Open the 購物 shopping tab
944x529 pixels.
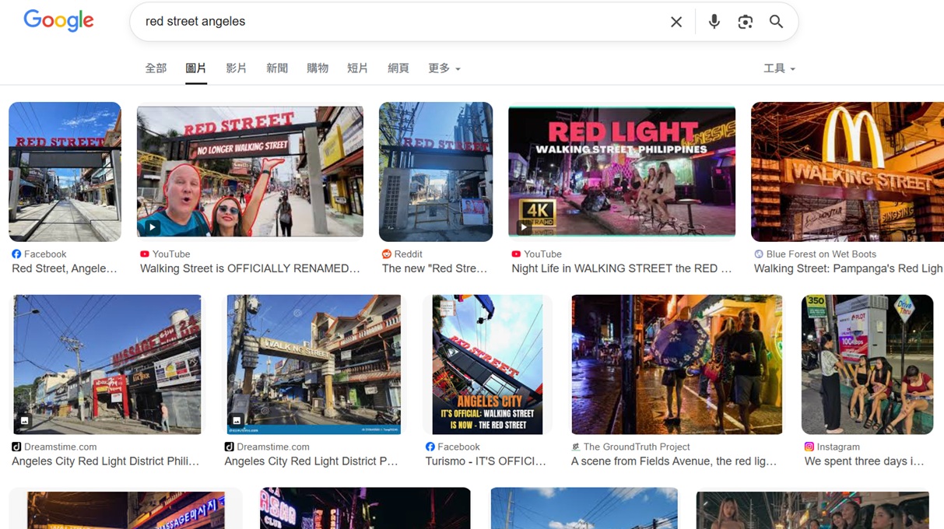(x=318, y=68)
